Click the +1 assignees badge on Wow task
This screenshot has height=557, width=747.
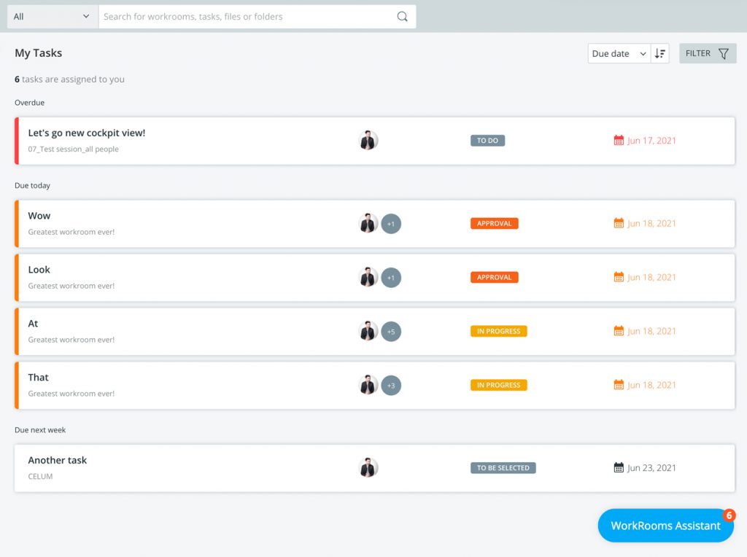click(x=391, y=224)
